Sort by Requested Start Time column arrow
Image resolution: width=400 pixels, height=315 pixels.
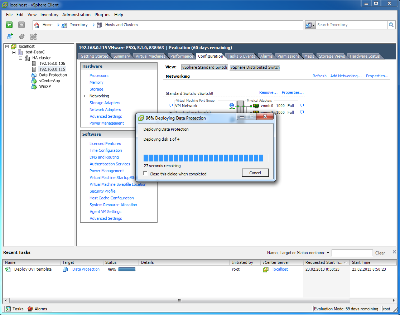pos(346,262)
